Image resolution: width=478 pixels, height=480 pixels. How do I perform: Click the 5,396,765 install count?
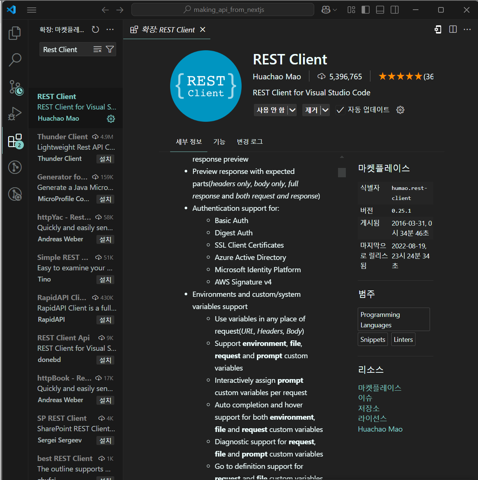pos(340,76)
